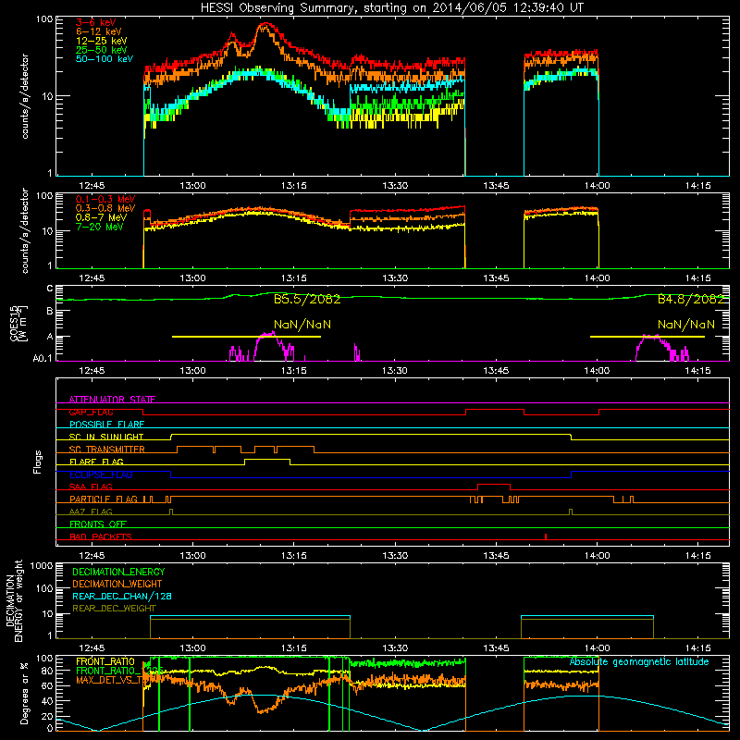Select the GAP_FLAG label
The image size is (740, 740).
click(x=91, y=412)
